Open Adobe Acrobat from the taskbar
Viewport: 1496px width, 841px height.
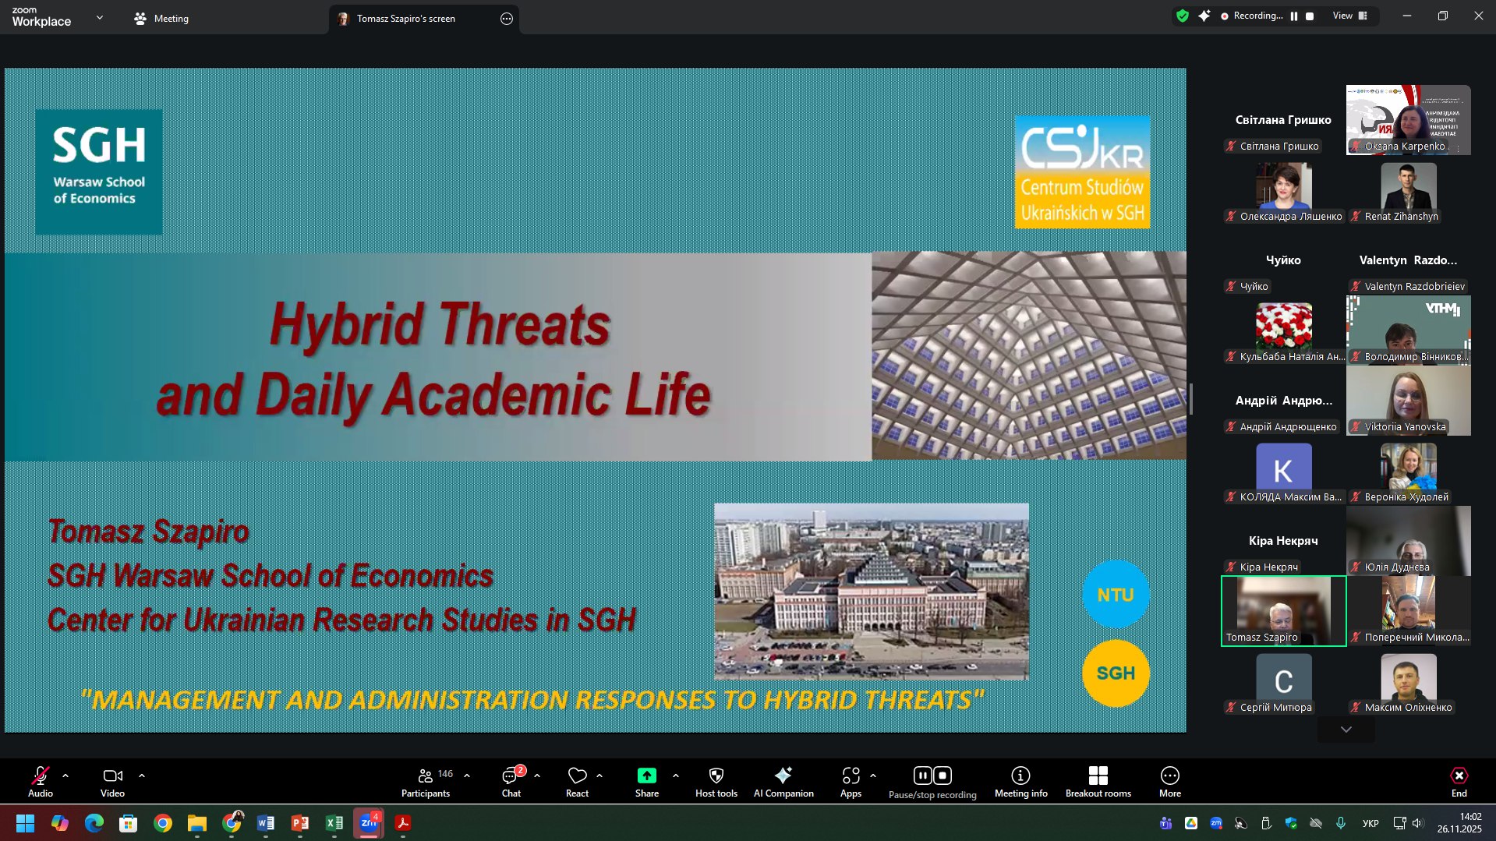tap(403, 823)
